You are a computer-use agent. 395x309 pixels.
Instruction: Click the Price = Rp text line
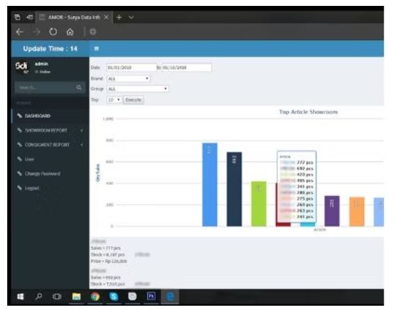pyautogui.click(x=109, y=261)
